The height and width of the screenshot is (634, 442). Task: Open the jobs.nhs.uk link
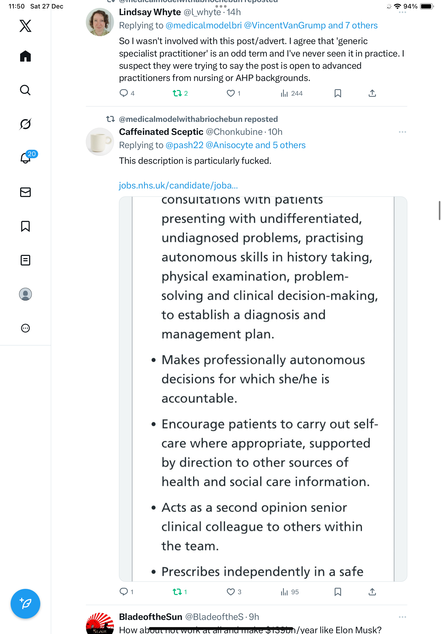178,185
